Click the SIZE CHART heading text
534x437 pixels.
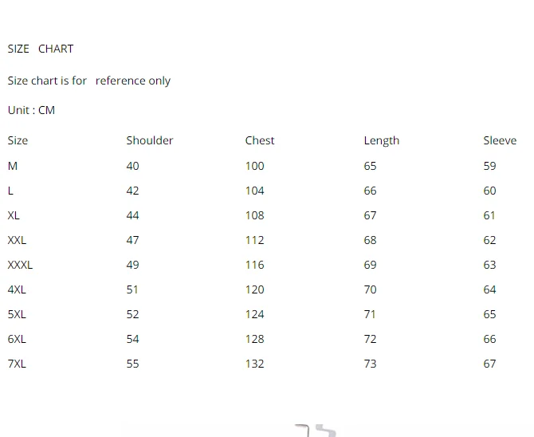pyautogui.click(x=41, y=49)
